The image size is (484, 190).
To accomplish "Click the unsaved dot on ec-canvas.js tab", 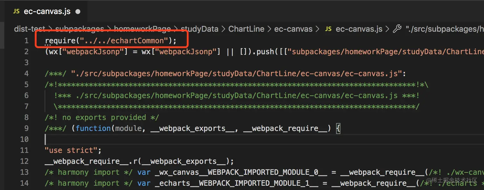I will click(77, 12).
